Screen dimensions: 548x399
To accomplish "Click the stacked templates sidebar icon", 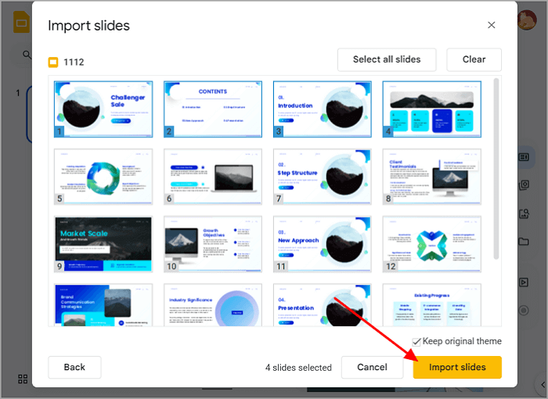I will (524, 185).
